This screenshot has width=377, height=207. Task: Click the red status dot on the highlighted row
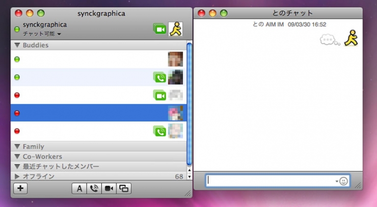click(x=17, y=113)
